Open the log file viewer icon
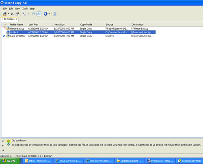 coord(55,14)
